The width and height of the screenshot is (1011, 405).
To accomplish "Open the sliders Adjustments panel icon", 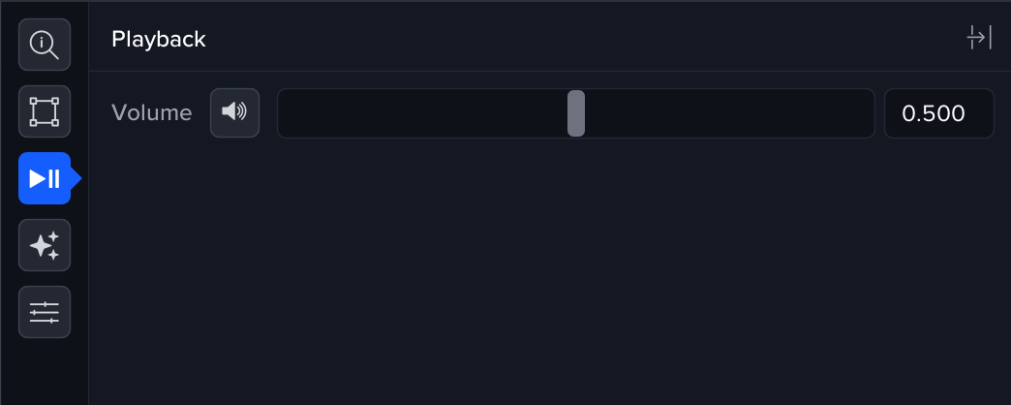I will pyautogui.click(x=45, y=312).
